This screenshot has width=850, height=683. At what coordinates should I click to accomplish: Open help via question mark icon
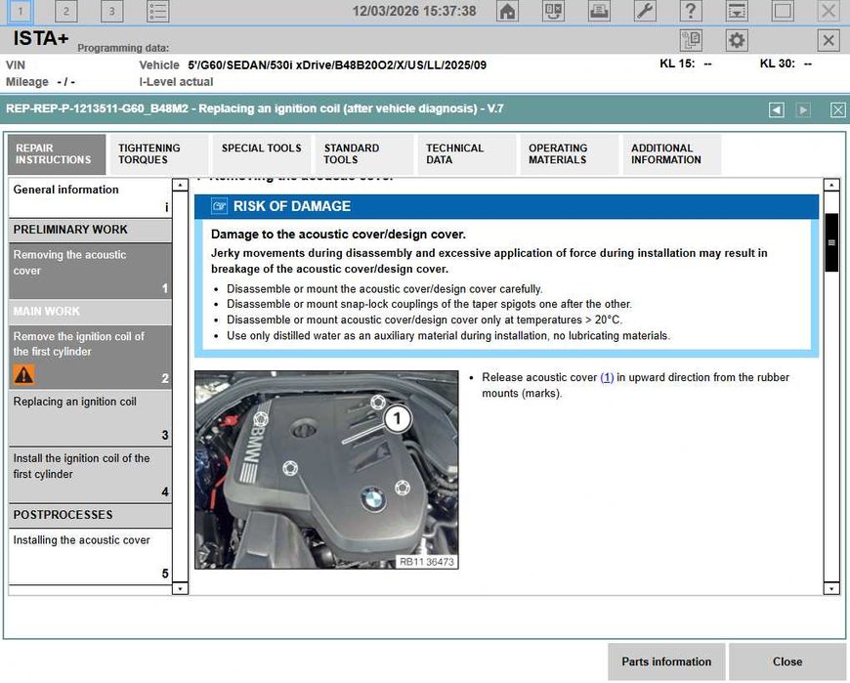click(x=690, y=11)
